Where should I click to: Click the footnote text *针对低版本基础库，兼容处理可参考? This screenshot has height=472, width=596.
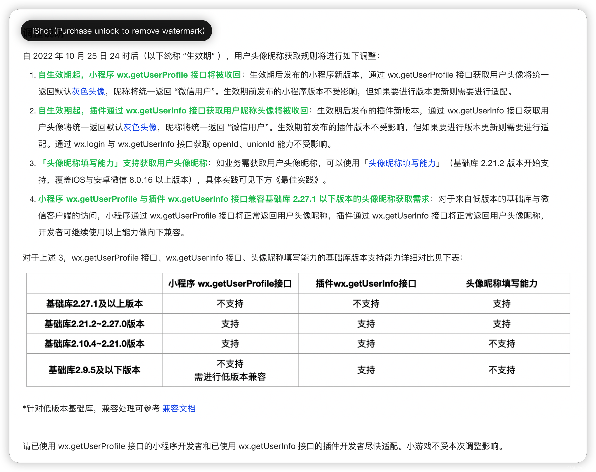click(x=91, y=408)
